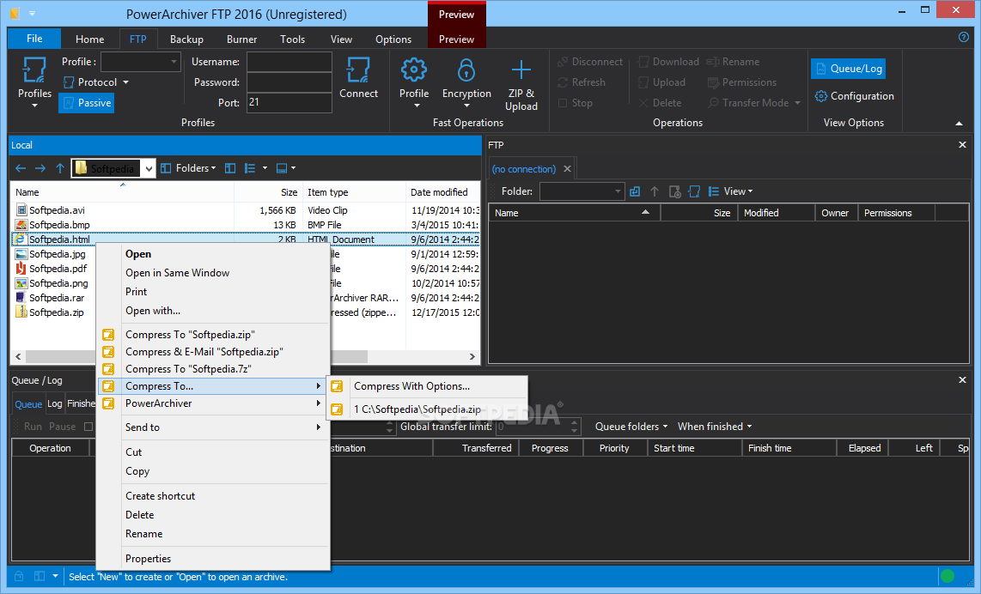Go up one folder in Local panel
The width and height of the screenshot is (981, 594).
click(60, 168)
